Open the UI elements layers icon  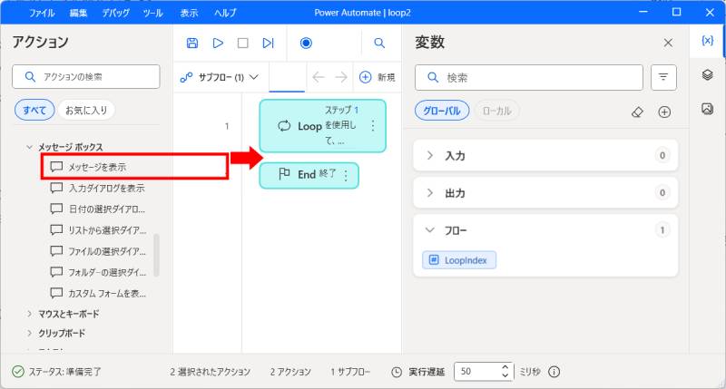click(707, 75)
